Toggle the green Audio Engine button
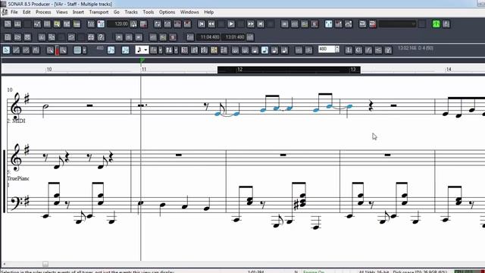Screen dimensions: 485x273 click(436, 24)
